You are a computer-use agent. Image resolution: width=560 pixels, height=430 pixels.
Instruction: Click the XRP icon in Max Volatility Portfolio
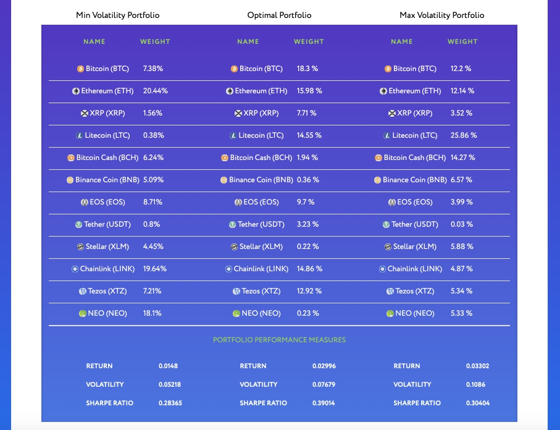click(392, 113)
